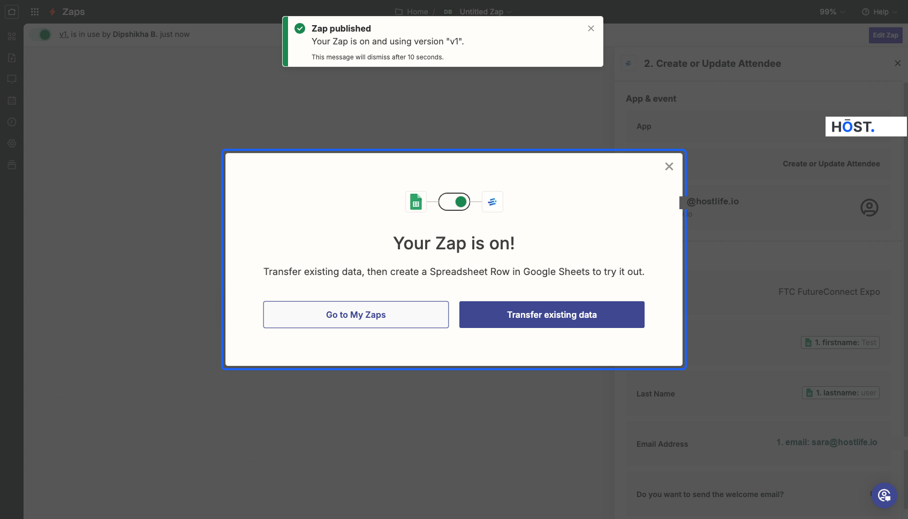
Task: Click the account avatar icon in panel
Action: click(869, 208)
